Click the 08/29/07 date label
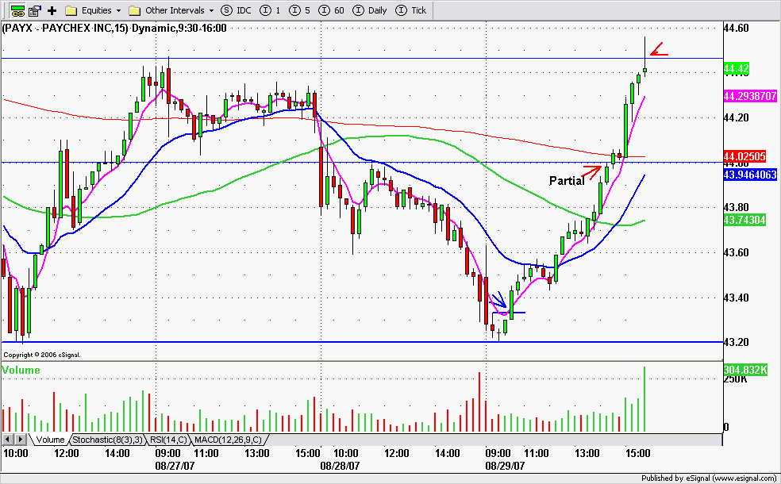This screenshot has width=781, height=484. [x=505, y=466]
